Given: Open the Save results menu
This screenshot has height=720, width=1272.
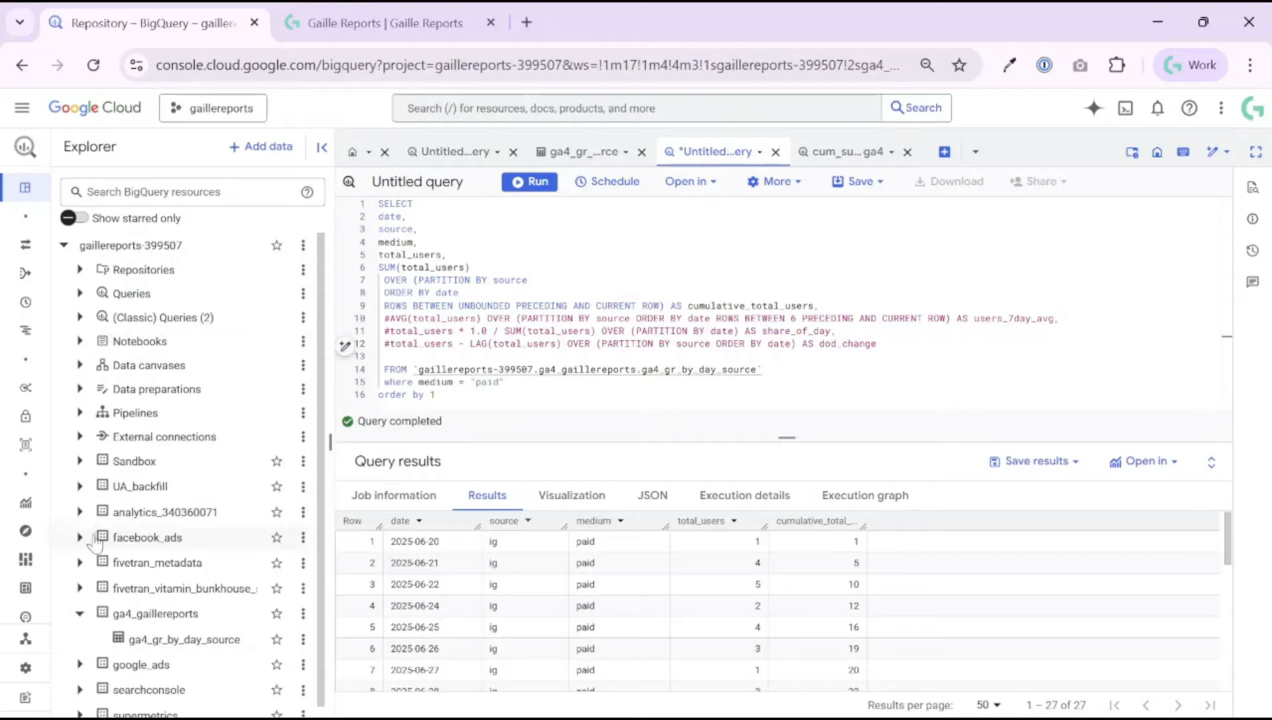Looking at the screenshot, I should (x=1034, y=461).
